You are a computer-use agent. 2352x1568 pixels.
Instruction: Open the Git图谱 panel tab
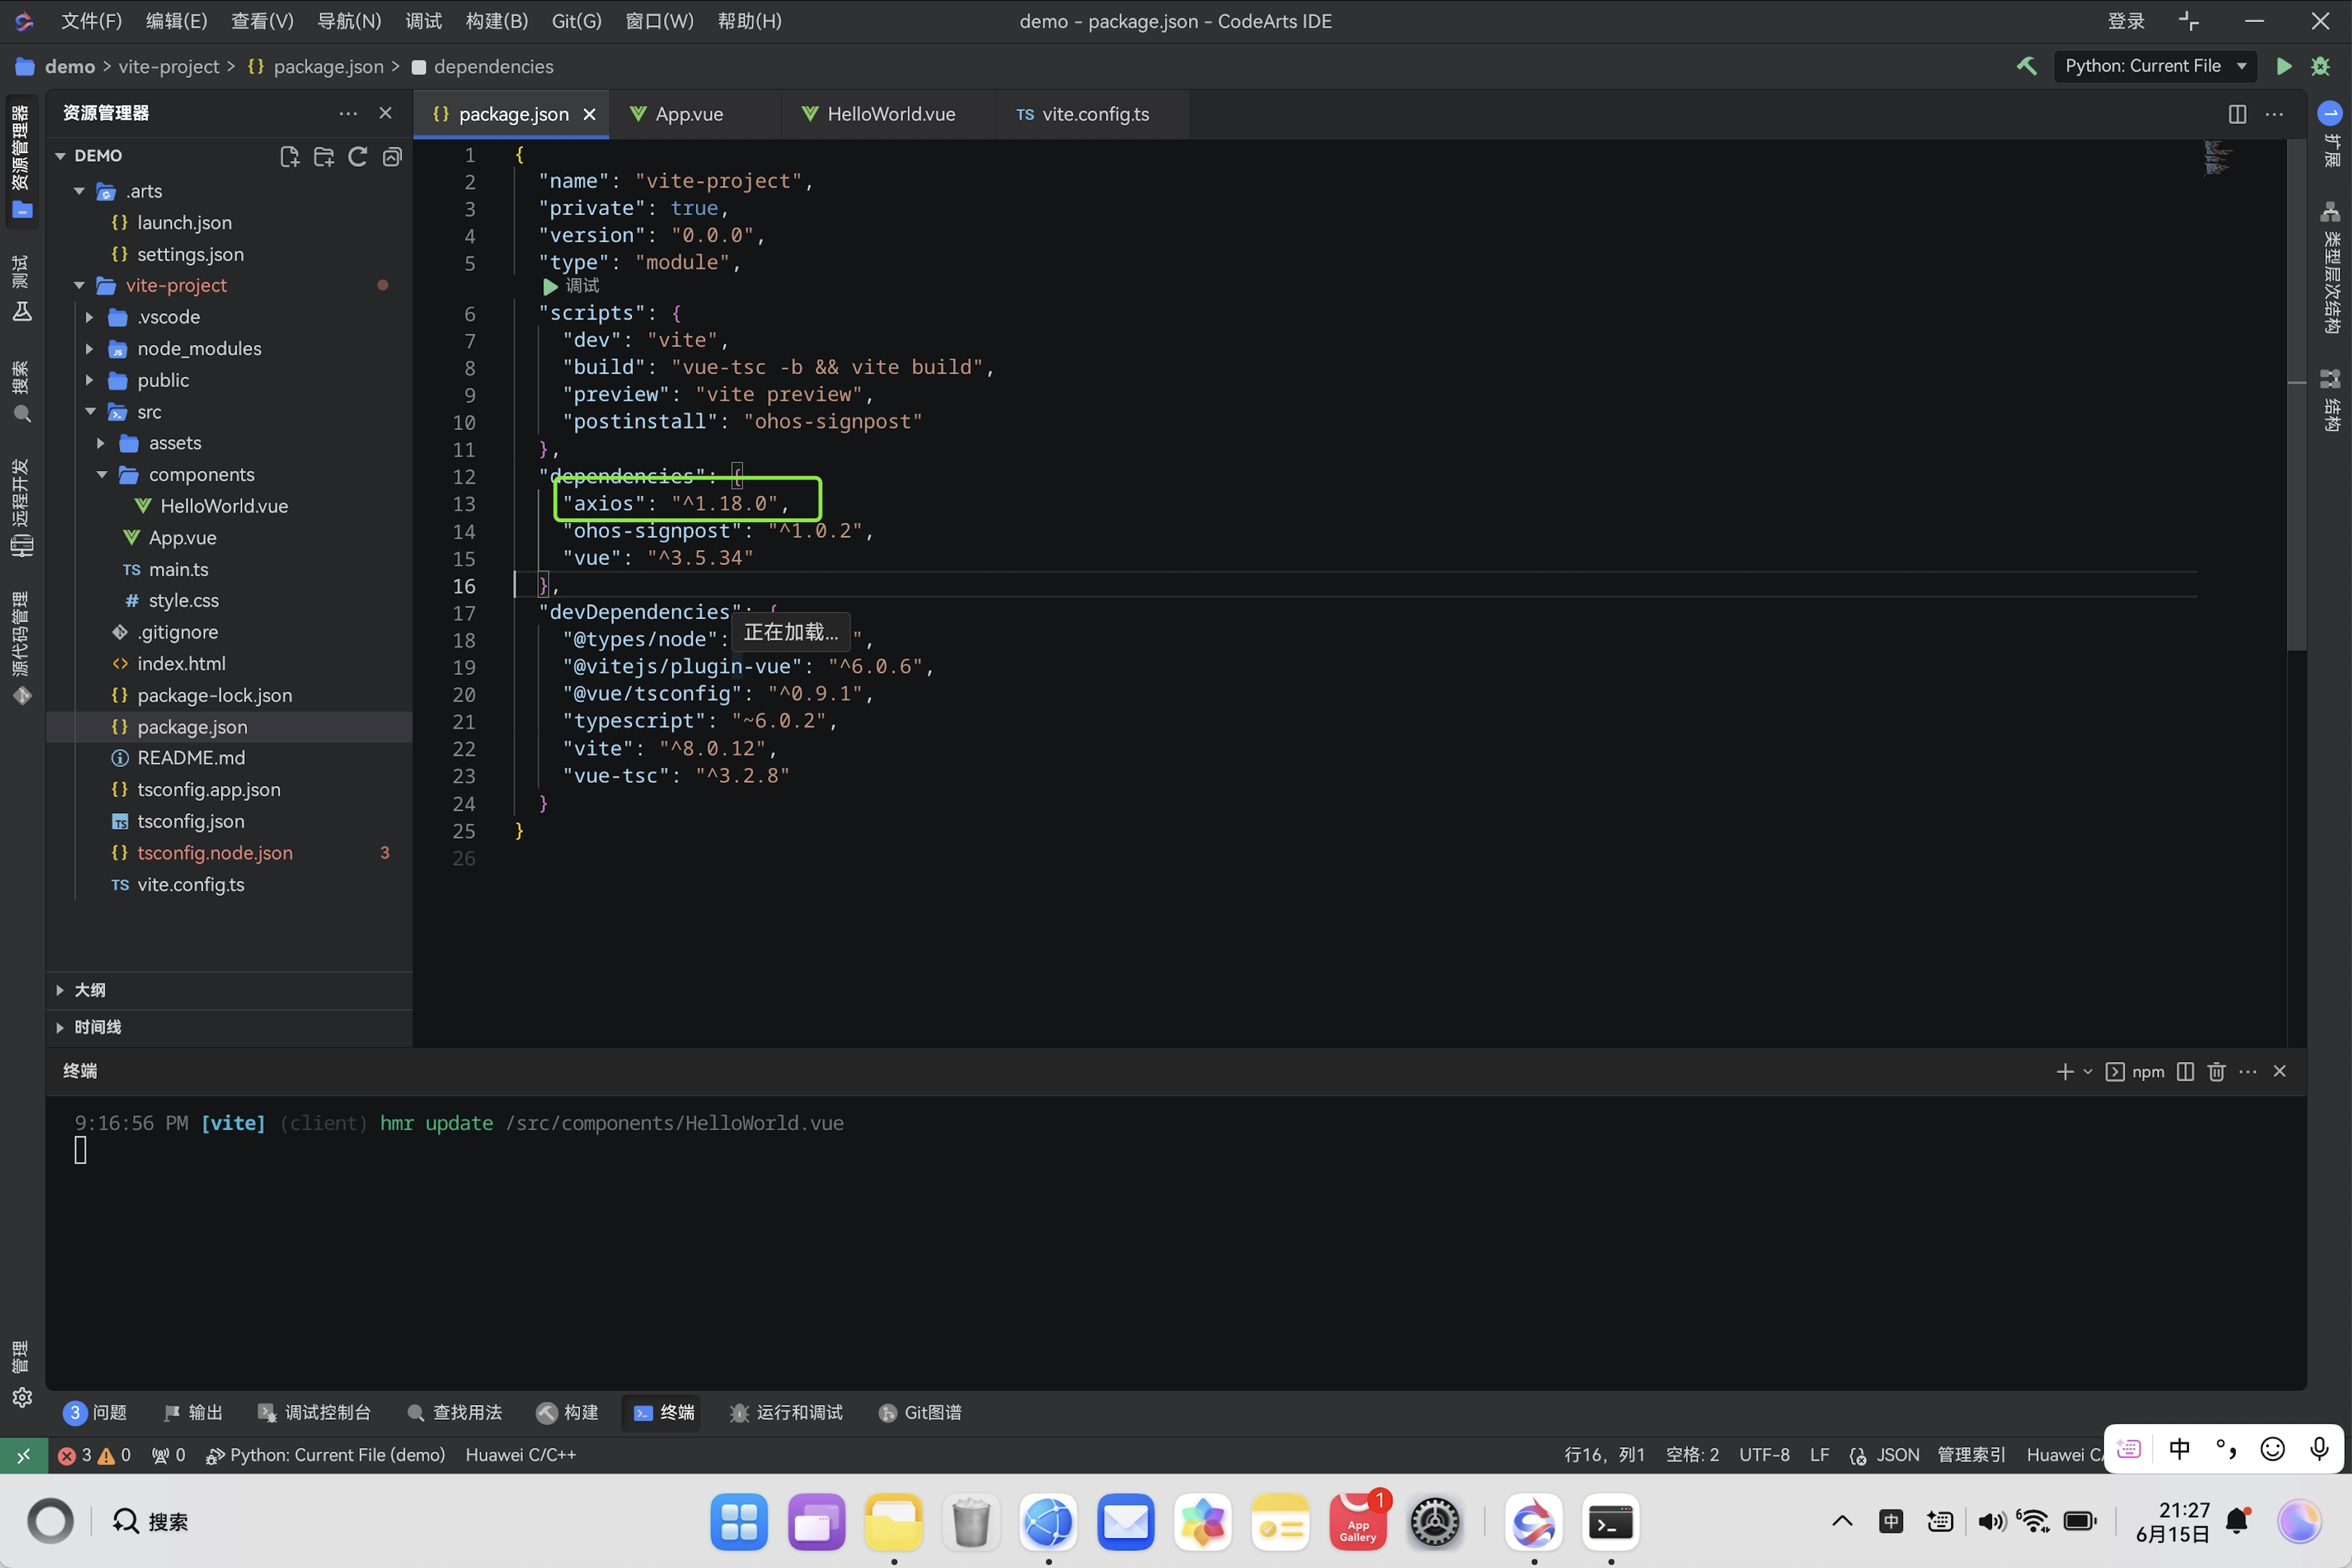click(x=920, y=1412)
